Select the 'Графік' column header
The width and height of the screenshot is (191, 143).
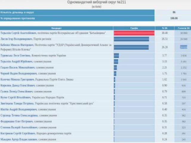tap(134, 27)
